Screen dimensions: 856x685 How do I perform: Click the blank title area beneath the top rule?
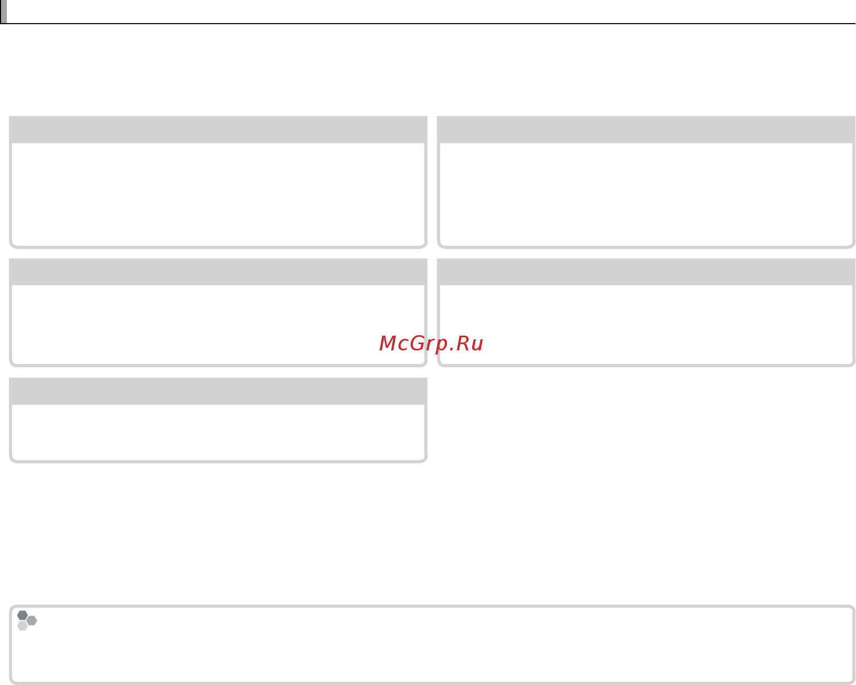point(428,68)
